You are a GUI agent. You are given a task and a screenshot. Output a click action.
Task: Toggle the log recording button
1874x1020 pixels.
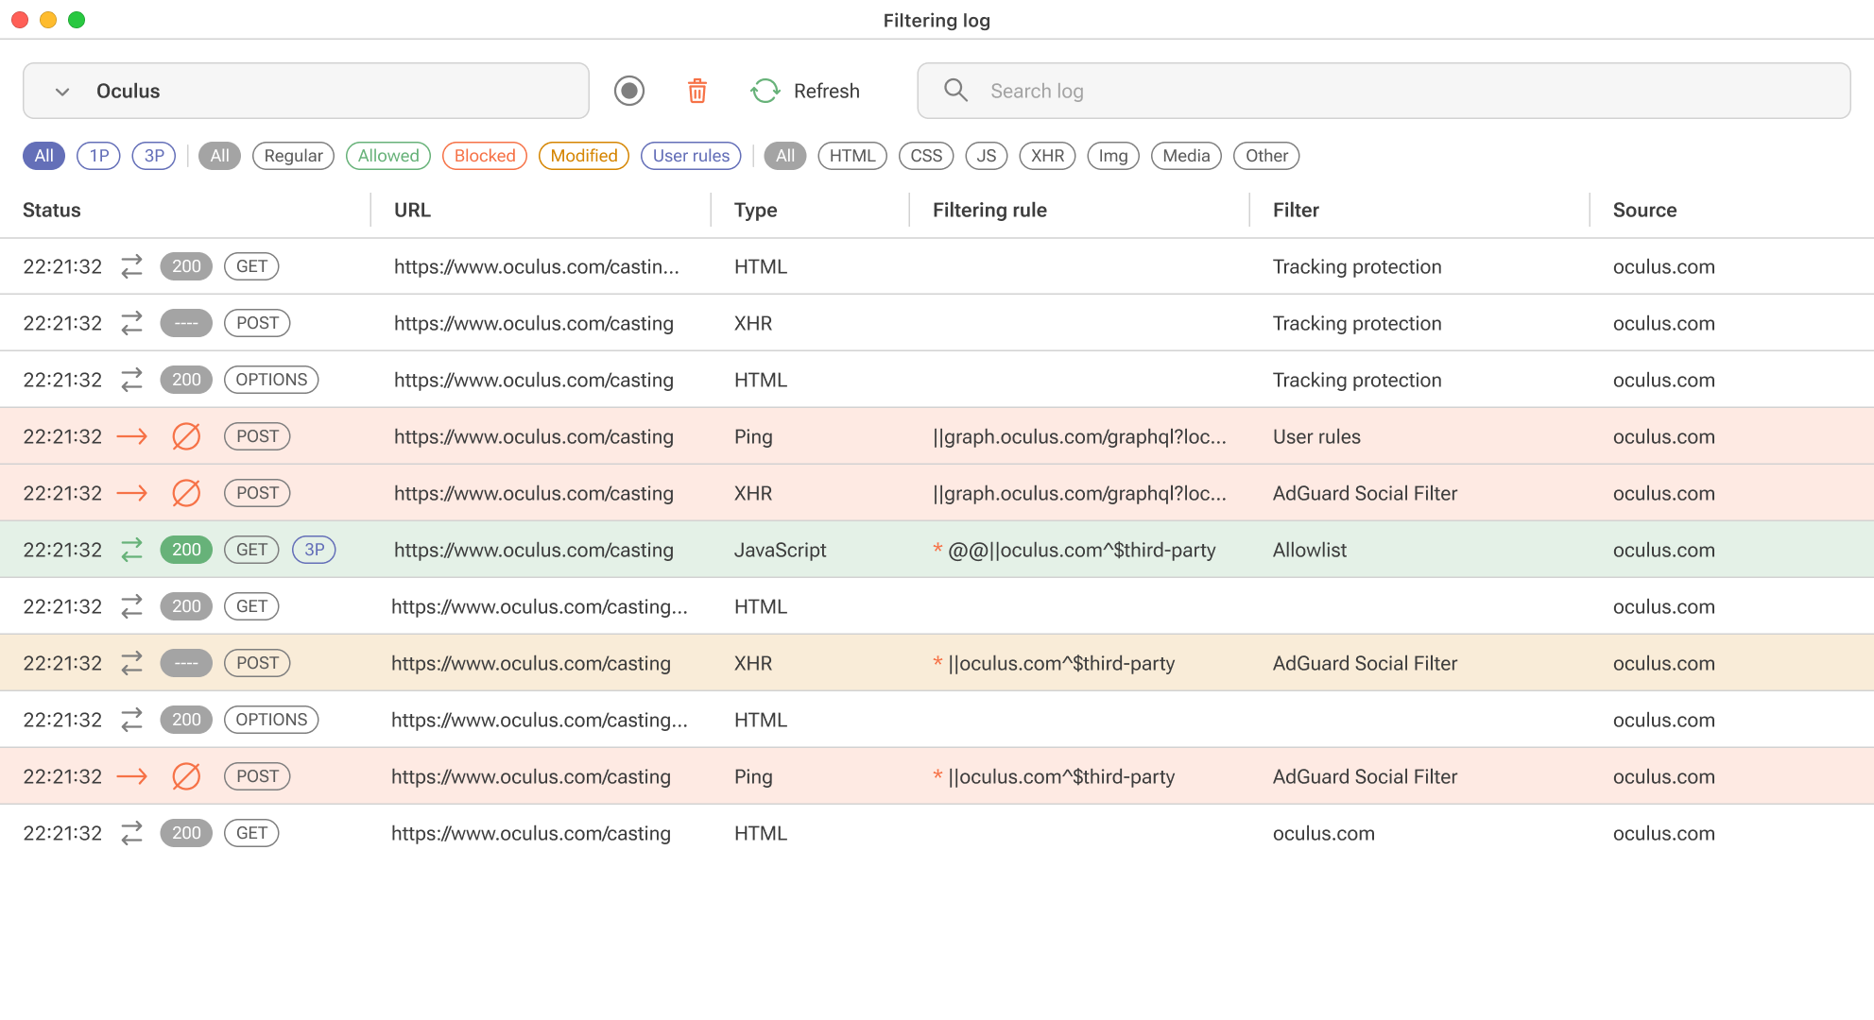(629, 91)
